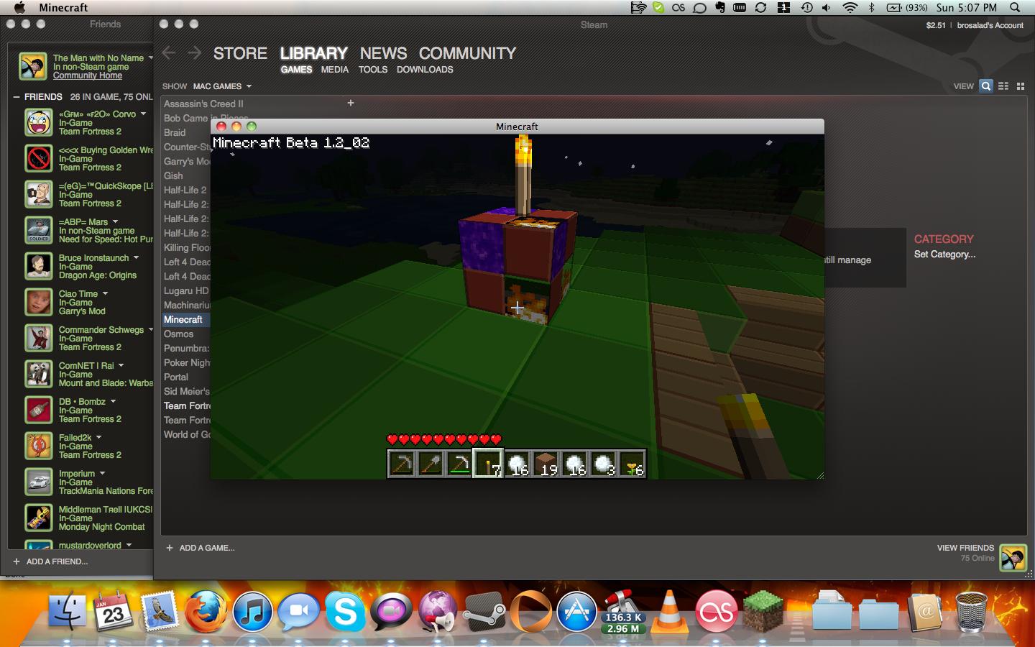Open dropdown arrow next to Failed2k
This screenshot has width=1035, height=647.
pos(98,437)
